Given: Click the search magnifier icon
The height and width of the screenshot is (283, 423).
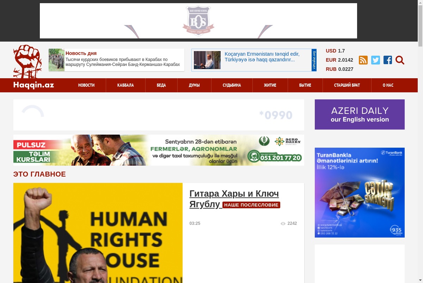Looking at the screenshot, I should pyautogui.click(x=400, y=60).
